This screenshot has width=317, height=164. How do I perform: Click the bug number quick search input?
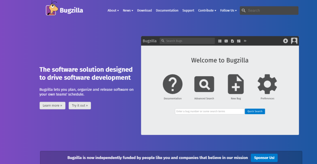(210, 111)
